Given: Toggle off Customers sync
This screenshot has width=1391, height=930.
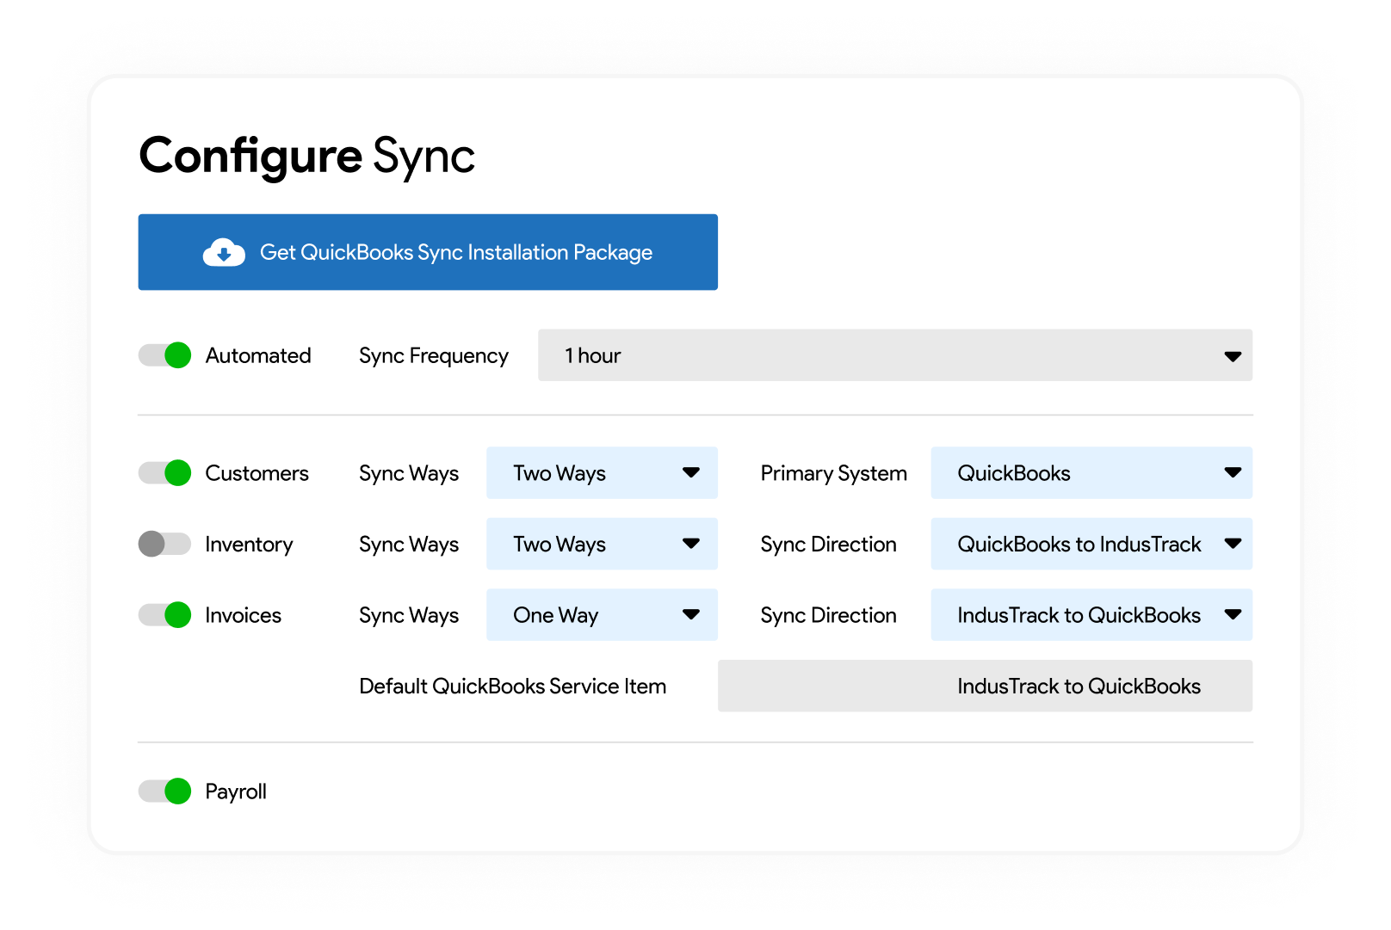Looking at the screenshot, I should [164, 473].
